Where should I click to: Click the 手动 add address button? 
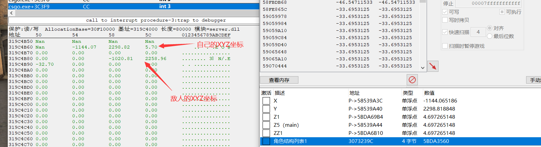coord(535,80)
